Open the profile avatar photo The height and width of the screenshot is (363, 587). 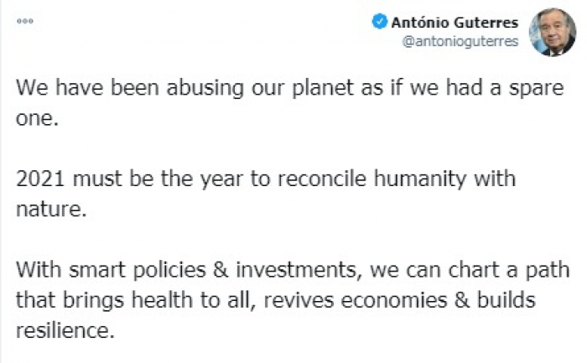click(553, 33)
